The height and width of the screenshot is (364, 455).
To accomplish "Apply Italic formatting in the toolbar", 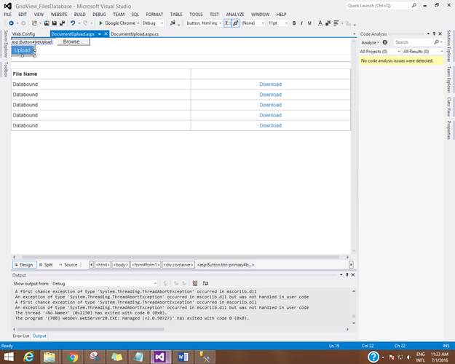I will click(x=302, y=23).
